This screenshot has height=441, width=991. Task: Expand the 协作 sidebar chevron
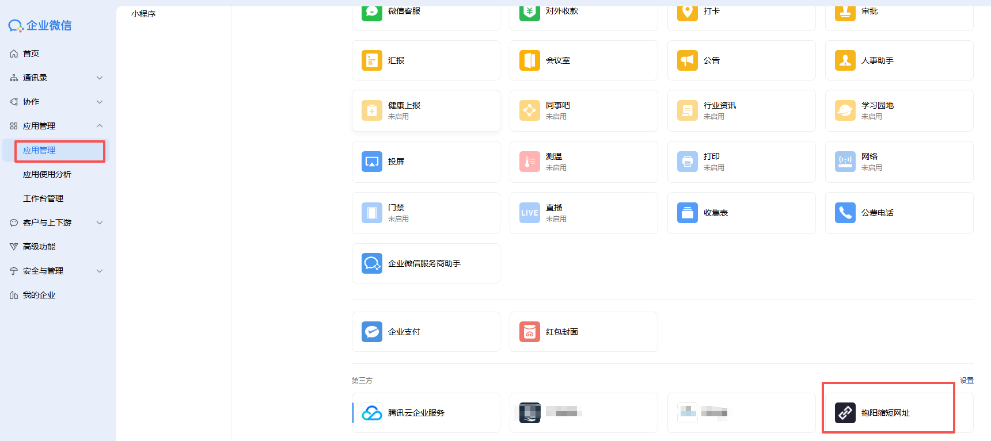100,102
